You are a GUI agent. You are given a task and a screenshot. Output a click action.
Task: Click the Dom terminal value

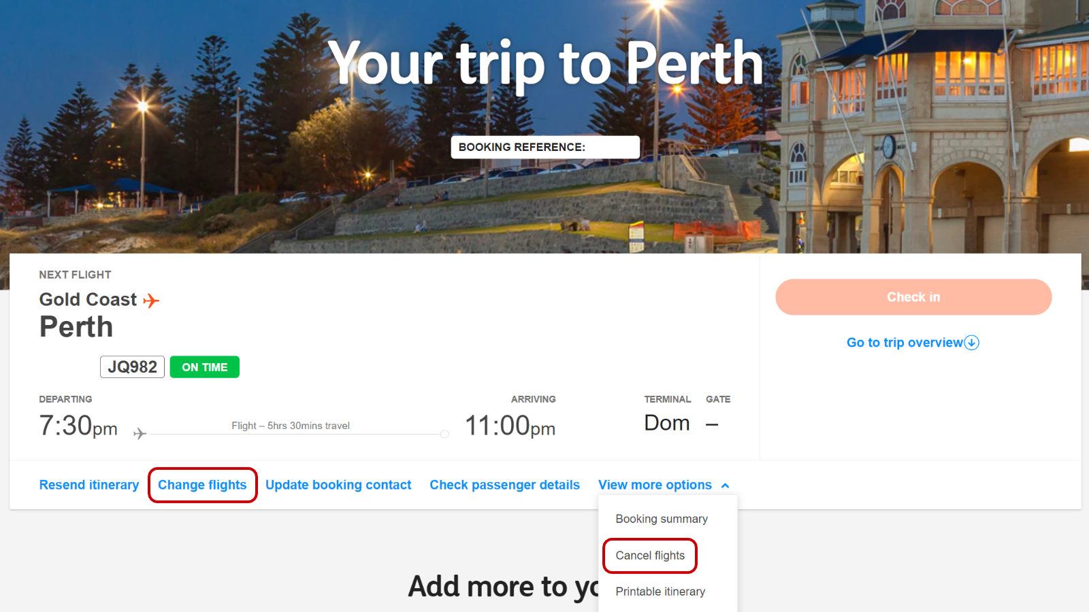[667, 423]
